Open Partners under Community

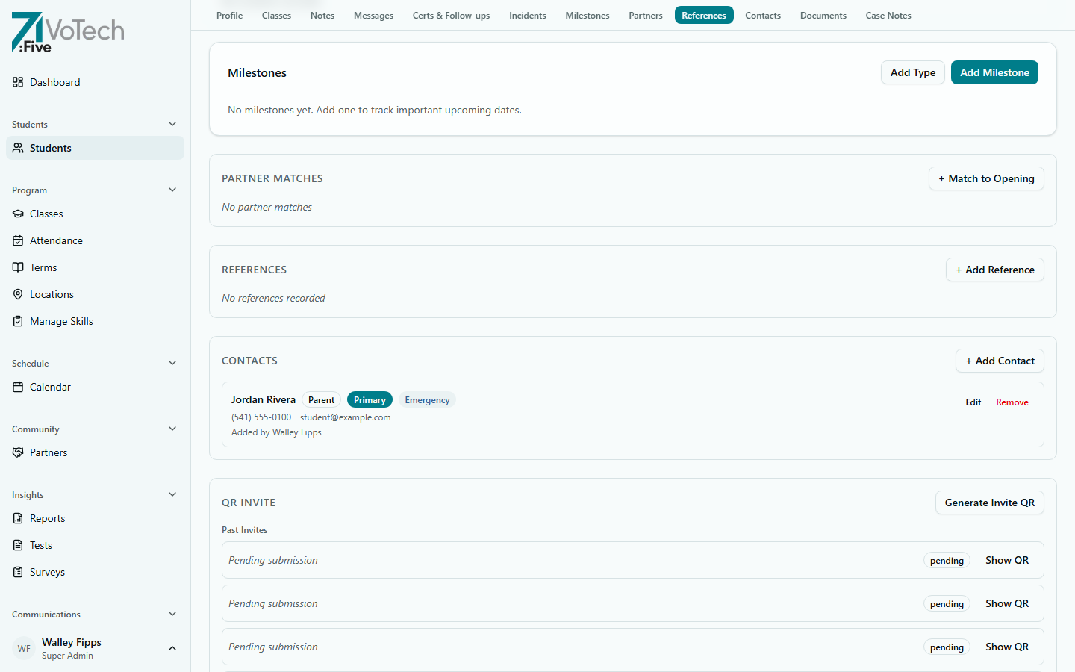(x=47, y=452)
